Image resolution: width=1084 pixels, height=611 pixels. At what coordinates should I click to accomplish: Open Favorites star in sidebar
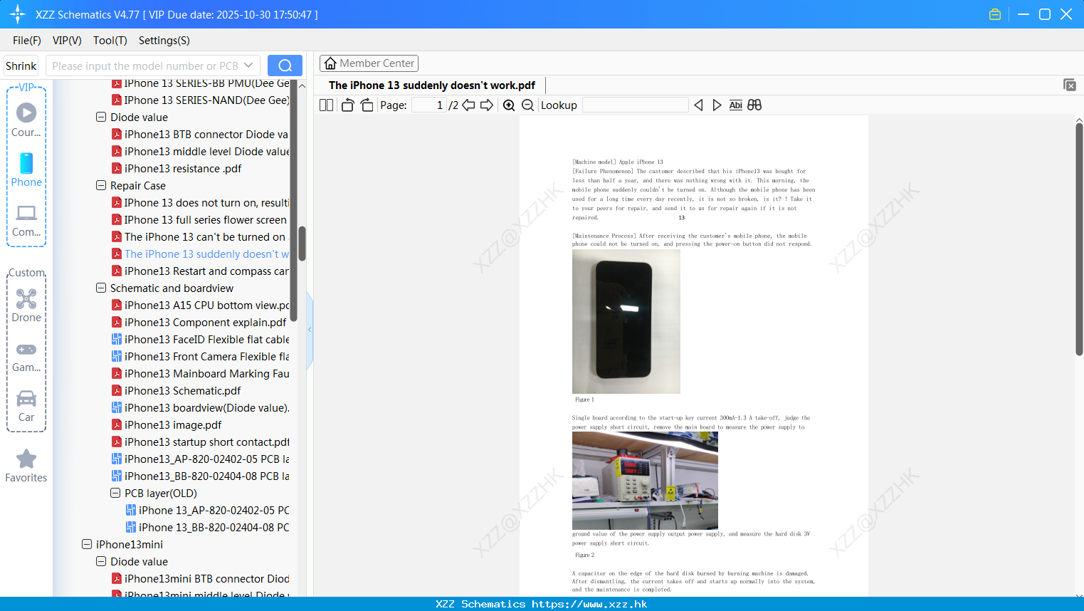pos(26,466)
